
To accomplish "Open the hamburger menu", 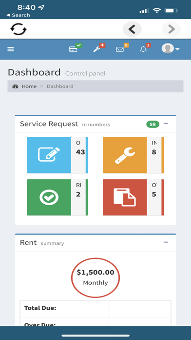I will coord(11,49).
